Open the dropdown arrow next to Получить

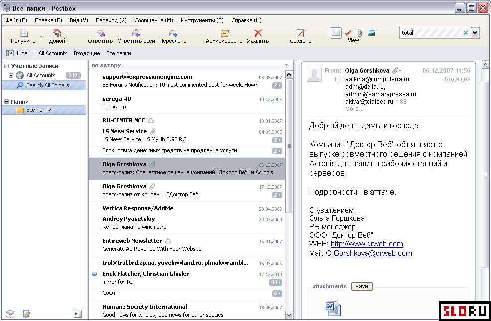(41, 36)
